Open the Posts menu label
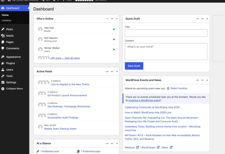Screen dimensions: 225x154 coord(9,29)
